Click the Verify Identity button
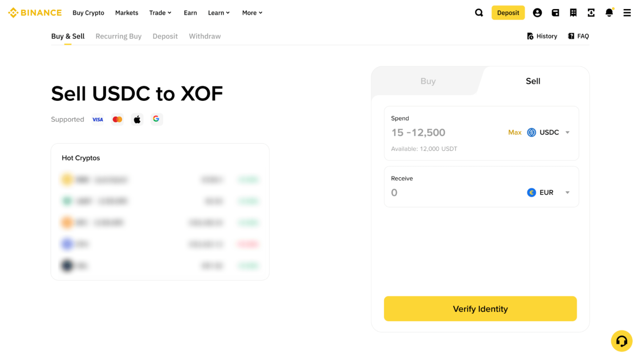The height and width of the screenshot is (358, 638). 480,309
